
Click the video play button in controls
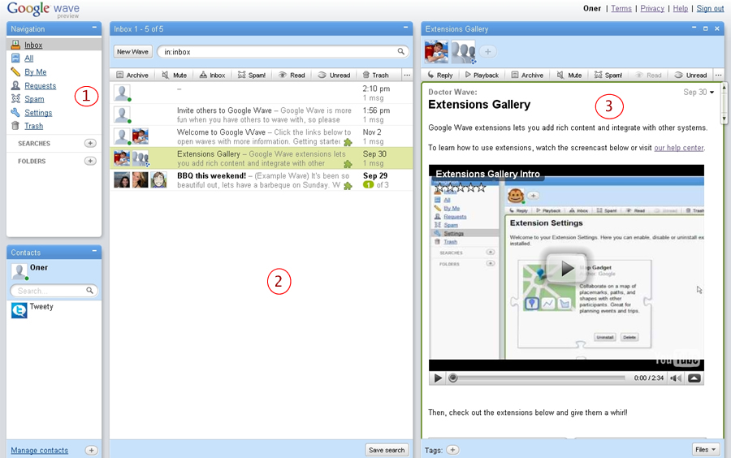point(438,378)
